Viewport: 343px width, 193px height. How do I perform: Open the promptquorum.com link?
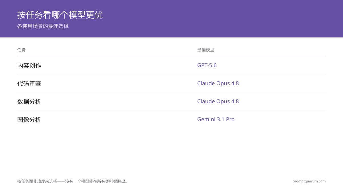(x=309, y=181)
